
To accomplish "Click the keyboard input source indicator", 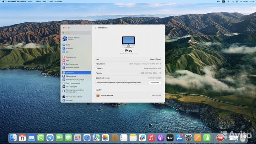I will [x=223, y=1].
